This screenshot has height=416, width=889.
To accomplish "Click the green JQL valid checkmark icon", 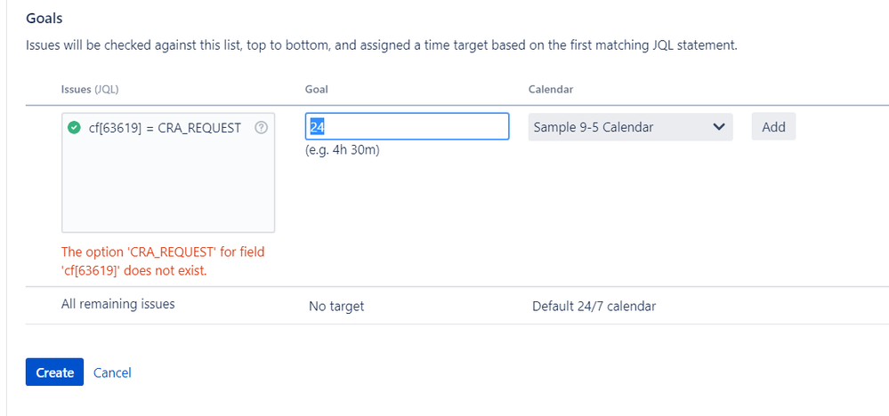I will tap(74, 128).
